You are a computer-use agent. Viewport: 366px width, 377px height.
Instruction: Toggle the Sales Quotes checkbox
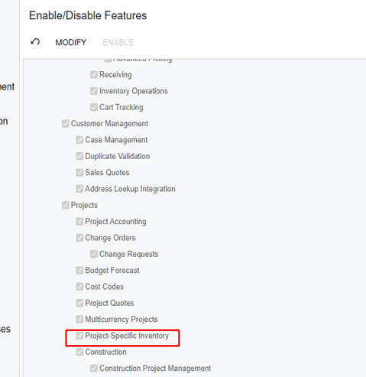tap(79, 173)
